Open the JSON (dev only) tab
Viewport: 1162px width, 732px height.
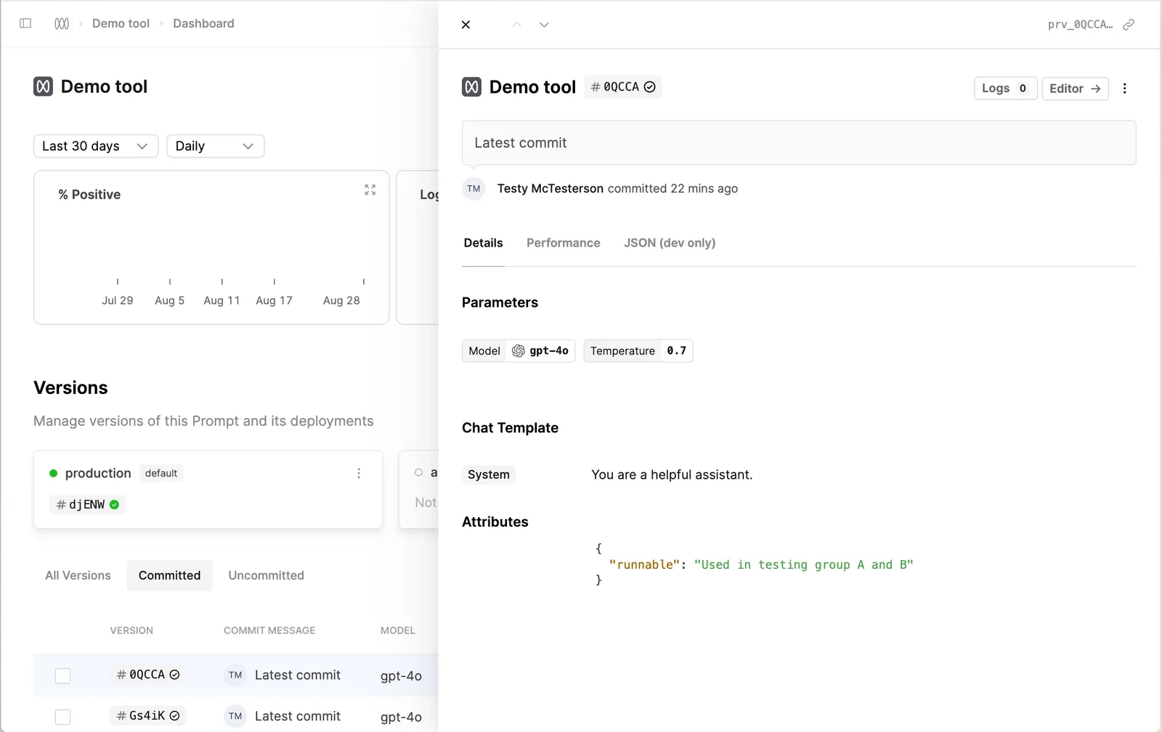click(670, 243)
